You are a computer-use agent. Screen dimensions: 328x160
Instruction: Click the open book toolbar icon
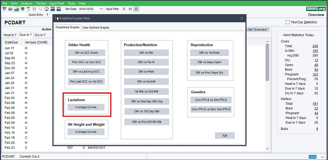(10, 9)
